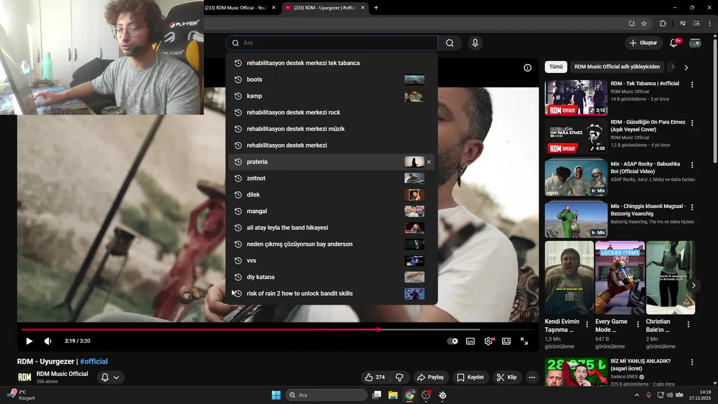Show next Shorts with the right arrow
The image size is (718, 404).
693,286
